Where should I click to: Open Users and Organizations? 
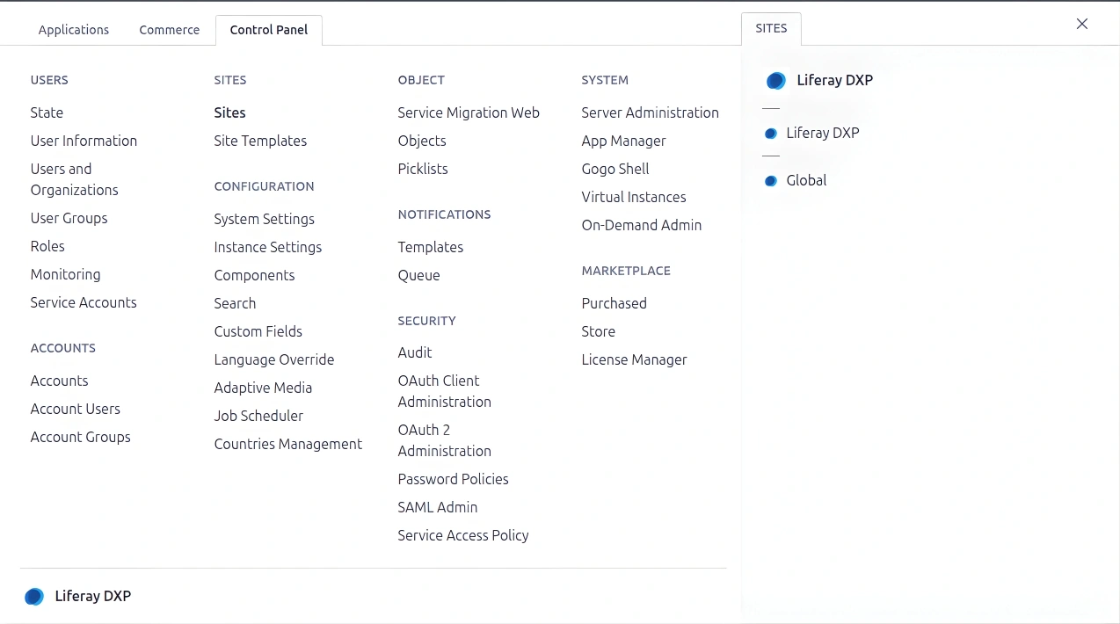[x=74, y=179]
